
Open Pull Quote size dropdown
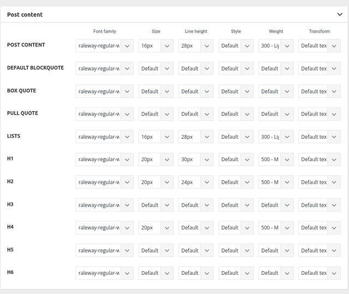156,114
